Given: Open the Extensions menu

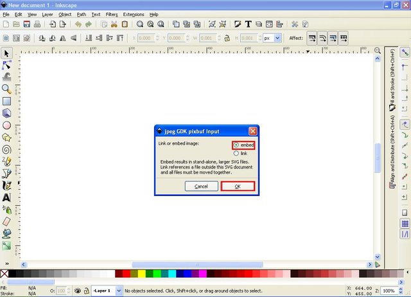Looking at the screenshot, I should pyautogui.click(x=134, y=14).
